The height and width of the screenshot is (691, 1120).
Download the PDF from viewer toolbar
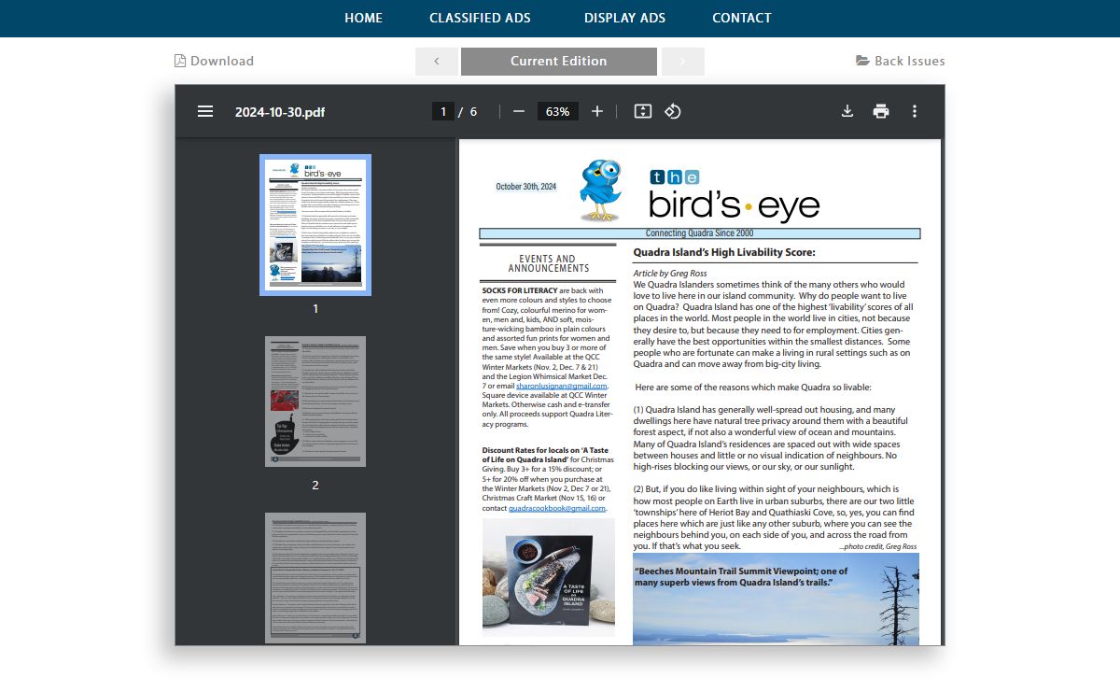click(x=847, y=111)
